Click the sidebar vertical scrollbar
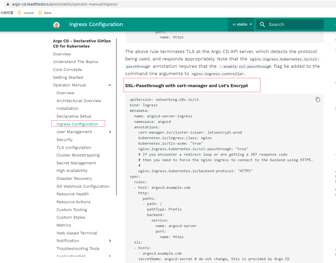Viewport: 336px width, 263px height. (x=116, y=117)
